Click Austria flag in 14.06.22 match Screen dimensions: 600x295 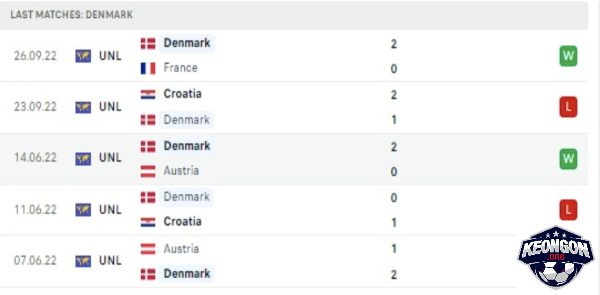pos(148,171)
